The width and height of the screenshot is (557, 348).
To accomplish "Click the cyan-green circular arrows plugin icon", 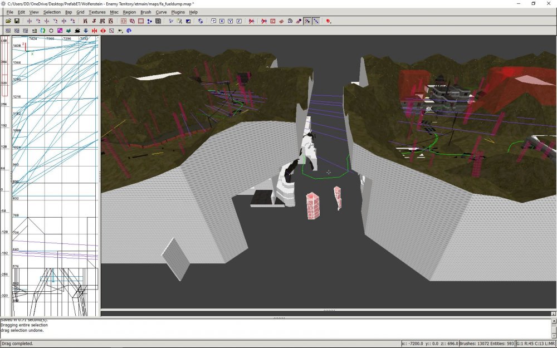I will 43,31.
